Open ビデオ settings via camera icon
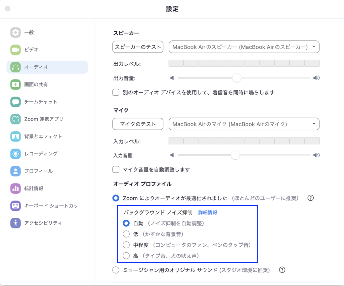Screen dimensions: 344x286 tap(15, 50)
